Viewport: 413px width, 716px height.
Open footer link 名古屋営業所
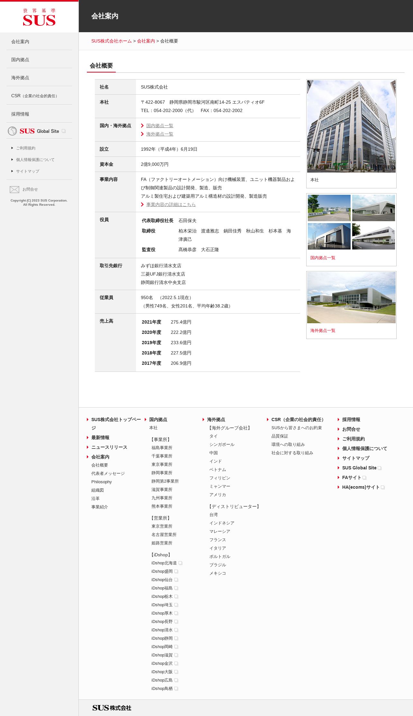(164, 535)
